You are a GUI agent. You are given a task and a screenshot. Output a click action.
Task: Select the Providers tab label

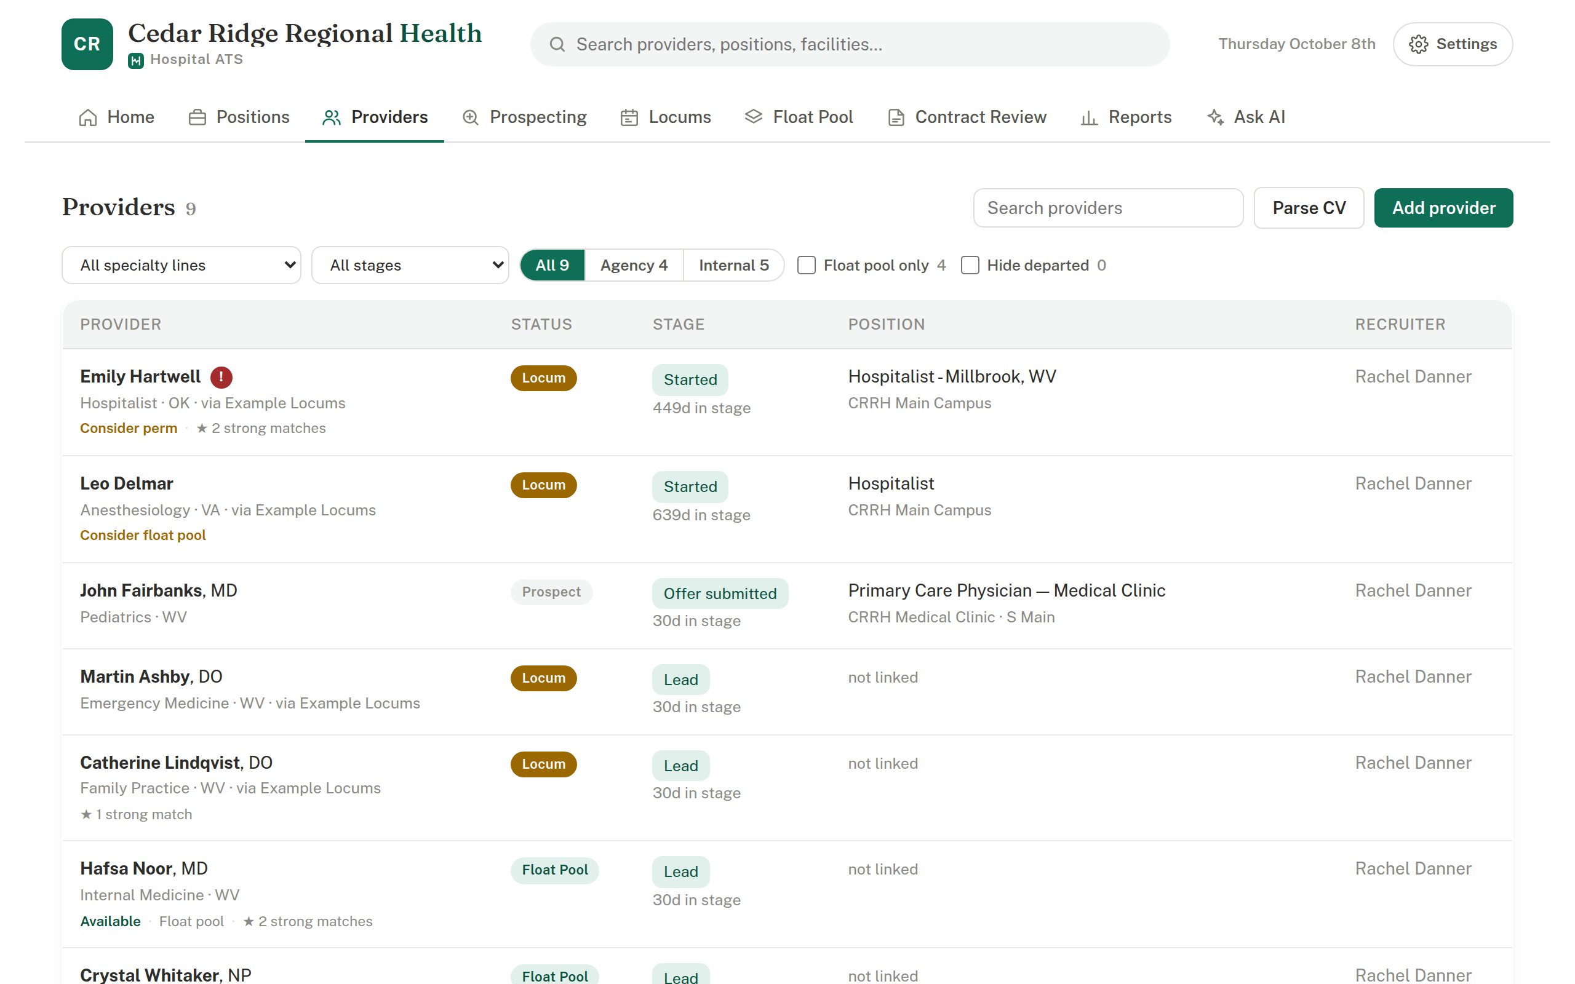(389, 117)
